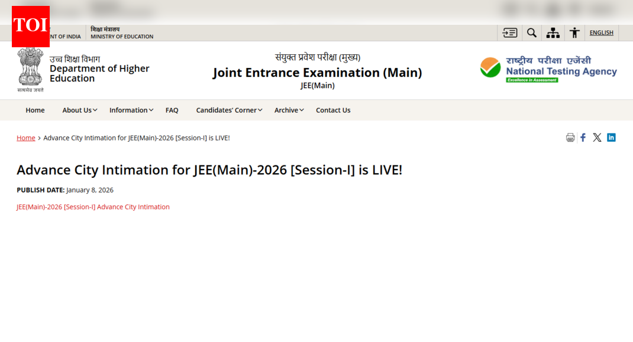Switch site language using ENGLISH link

601,32
